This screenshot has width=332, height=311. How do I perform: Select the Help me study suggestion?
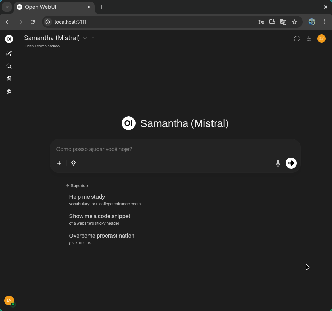(x=87, y=197)
